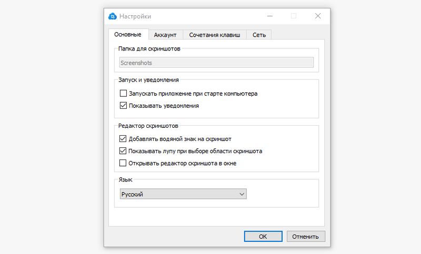This screenshot has height=254, width=421.
Task: Uncheck Показывать уведомления checkbox
Action: pos(124,105)
